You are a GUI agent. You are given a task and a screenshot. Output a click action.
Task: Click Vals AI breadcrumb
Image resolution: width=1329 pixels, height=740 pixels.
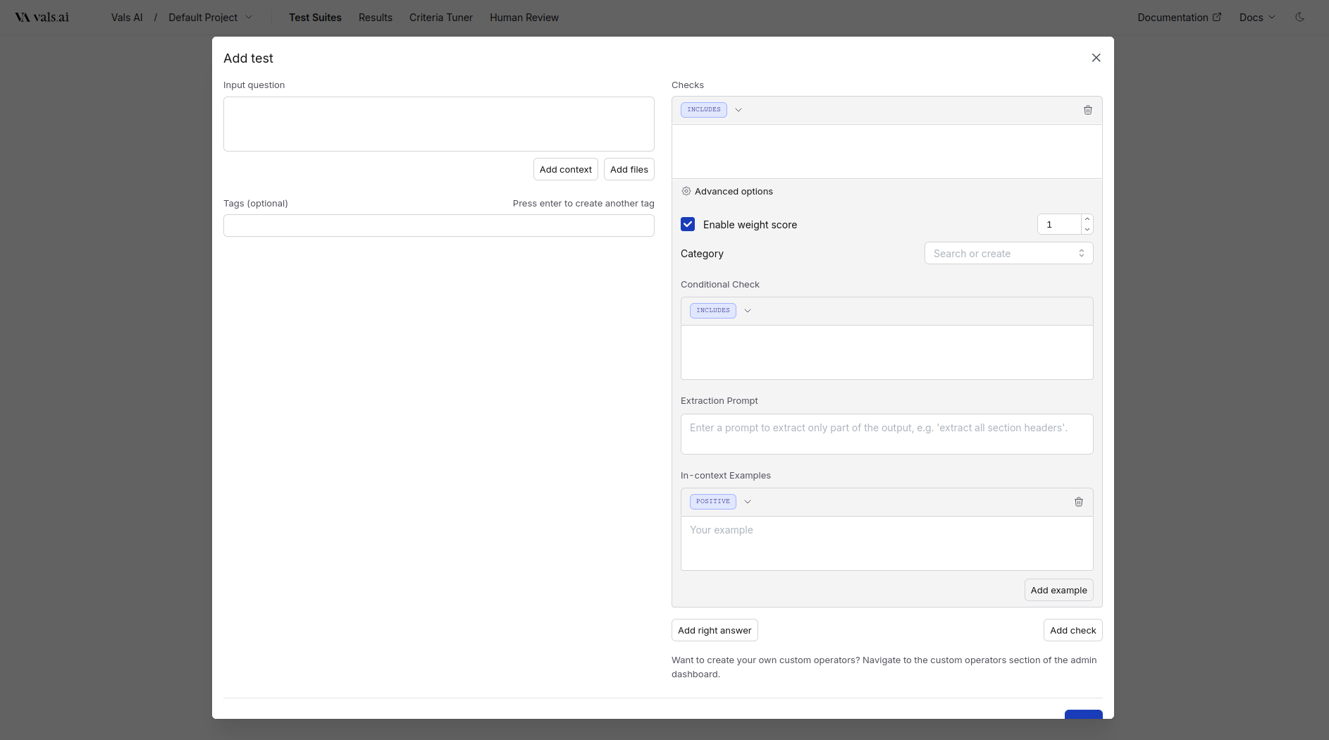click(127, 18)
